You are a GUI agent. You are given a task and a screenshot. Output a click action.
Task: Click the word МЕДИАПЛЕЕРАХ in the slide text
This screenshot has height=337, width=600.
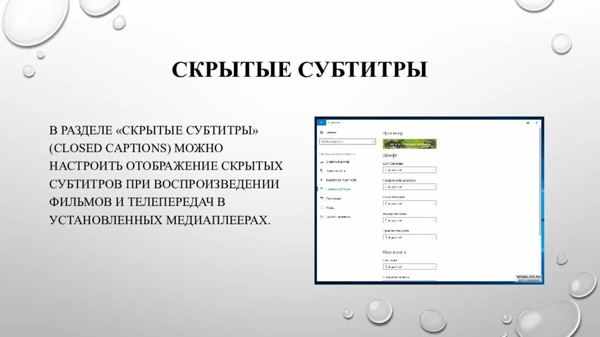[x=218, y=220]
